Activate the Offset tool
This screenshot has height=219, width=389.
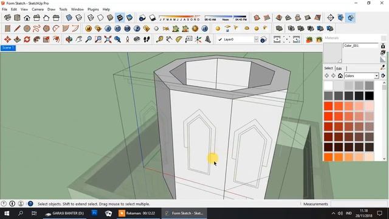click(56, 40)
